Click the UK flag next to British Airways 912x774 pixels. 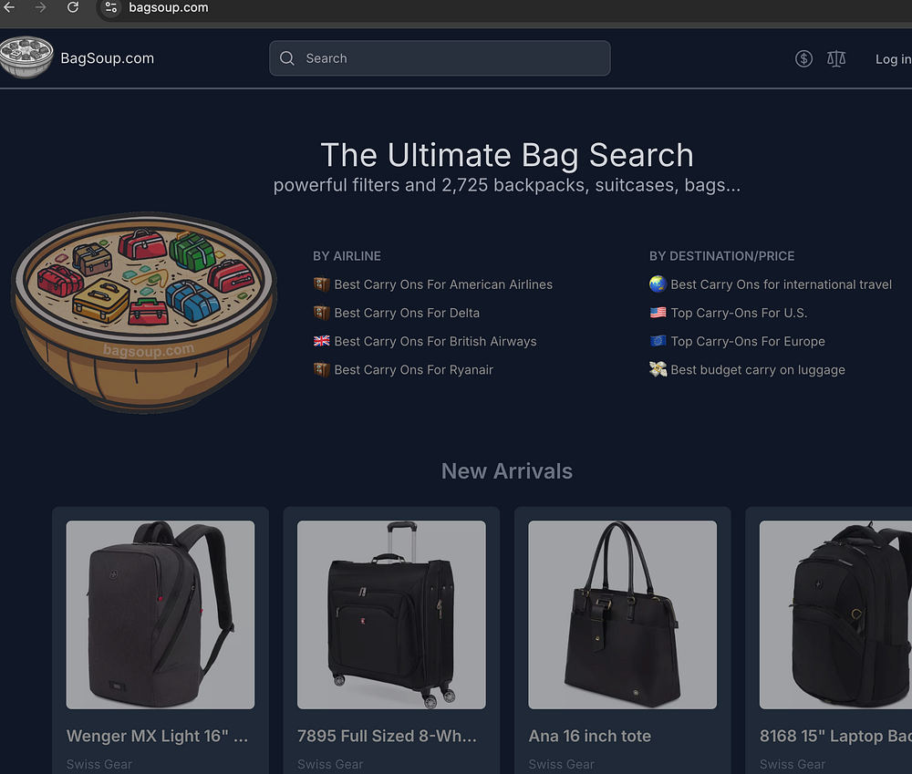point(322,341)
